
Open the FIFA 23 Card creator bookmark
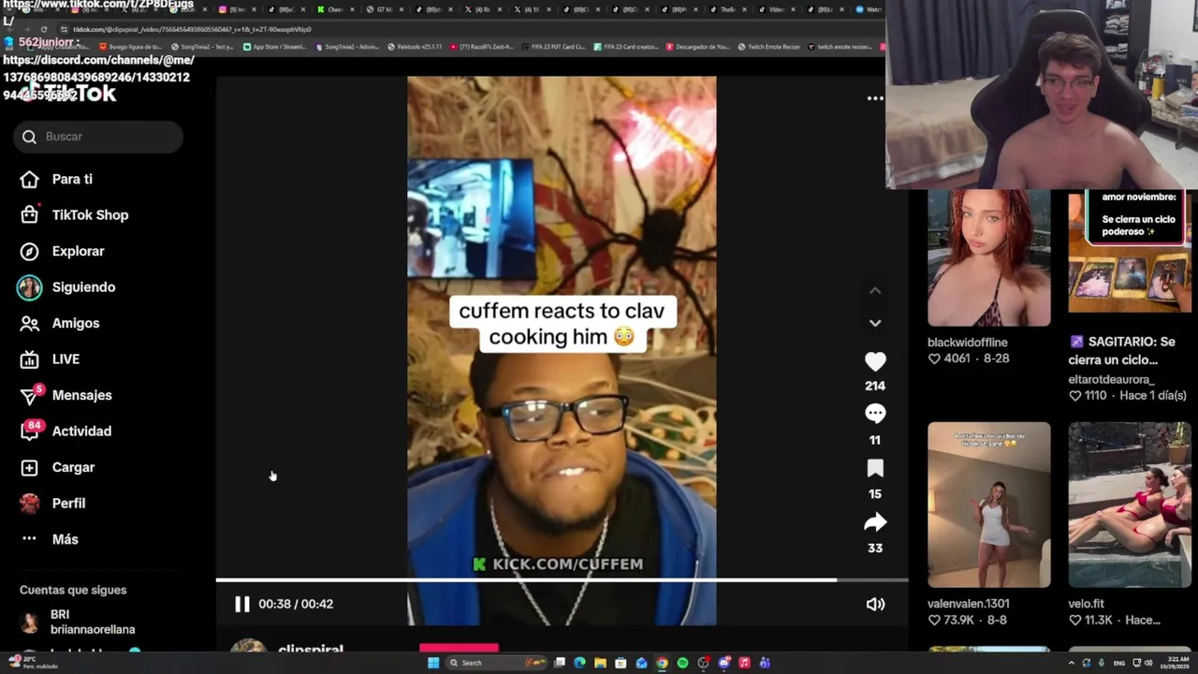[x=627, y=47]
